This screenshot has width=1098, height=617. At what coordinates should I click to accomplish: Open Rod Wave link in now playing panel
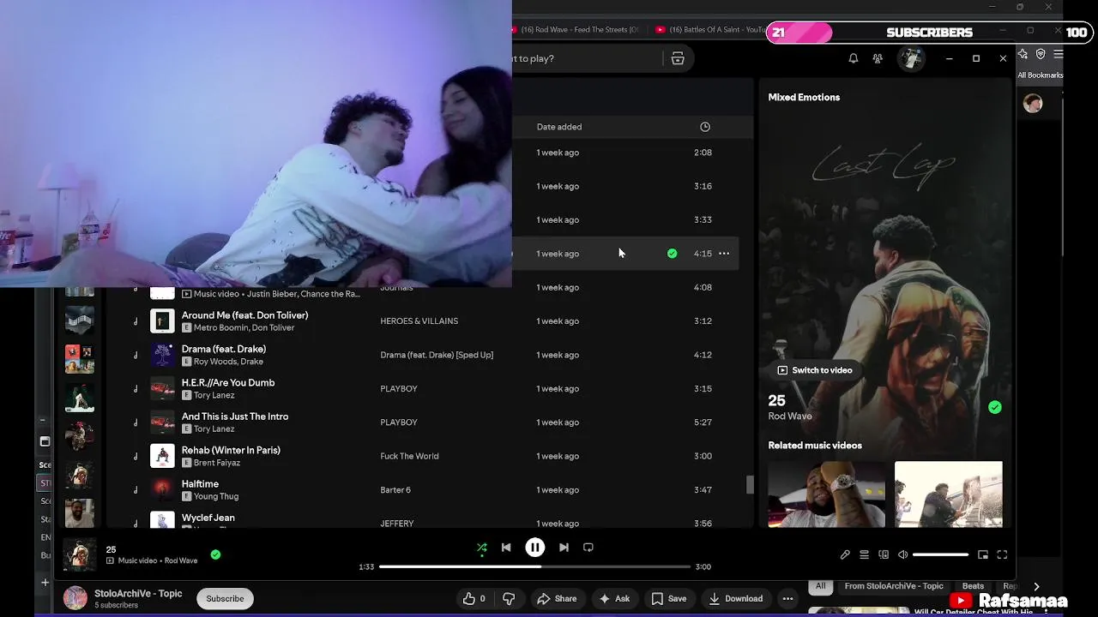(790, 416)
